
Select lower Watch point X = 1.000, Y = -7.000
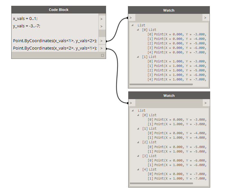(x=177, y=179)
